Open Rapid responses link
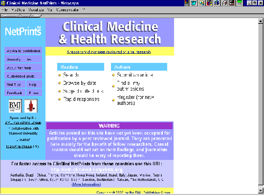This screenshot has width=264, height=195. (x=81, y=99)
